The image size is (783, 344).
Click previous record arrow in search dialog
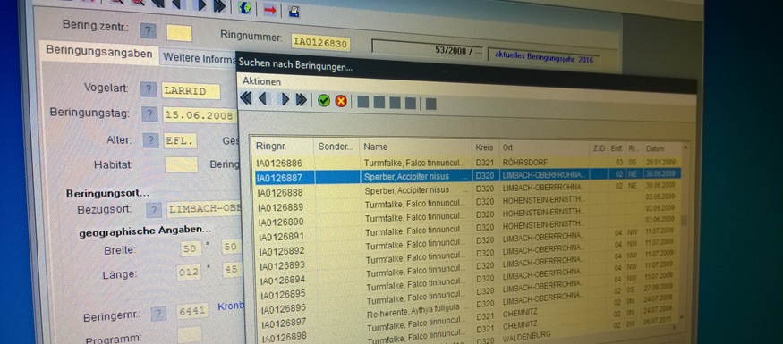pyautogui.click(x=263, y=99)
